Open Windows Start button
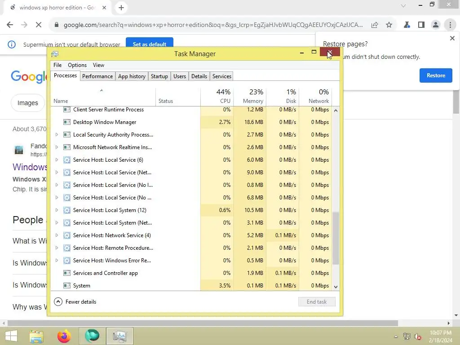The width and height of the screenshot is (460, 345). [x=11, y=336]
